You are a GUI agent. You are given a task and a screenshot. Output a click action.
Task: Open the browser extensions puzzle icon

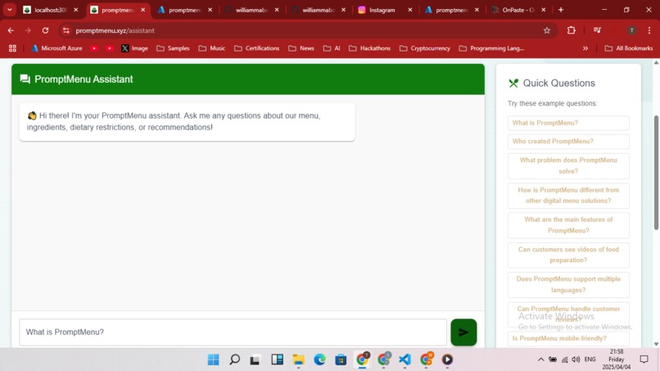click(572, 30)
